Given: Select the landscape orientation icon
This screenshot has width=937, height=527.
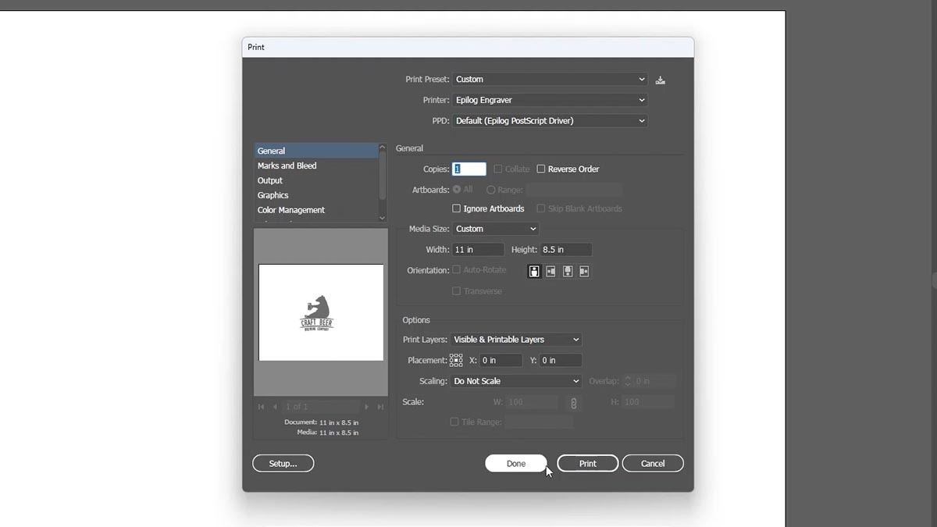Looking at the screenshot, I should point(550,271).
